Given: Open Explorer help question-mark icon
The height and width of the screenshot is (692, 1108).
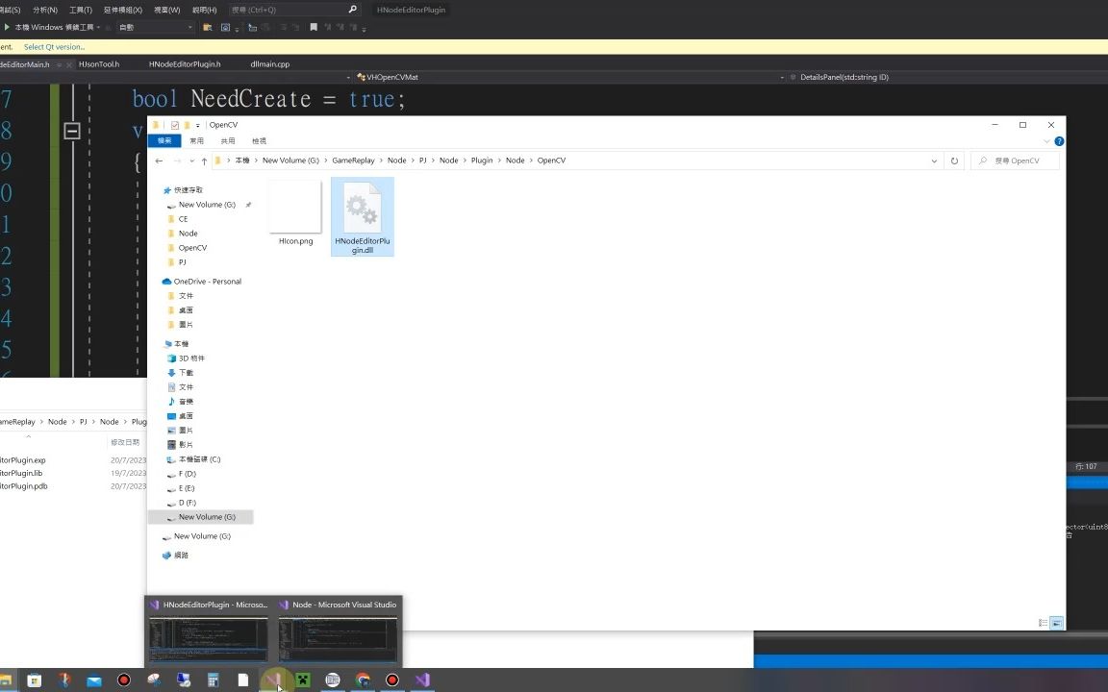Looking at the screenshot, I should click(x=1059, y=141).
